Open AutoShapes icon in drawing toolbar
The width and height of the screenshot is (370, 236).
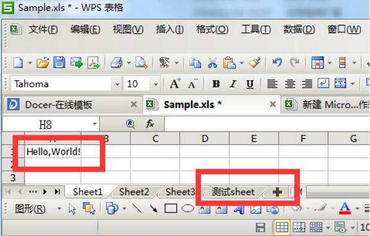click(x=112, y=208)
